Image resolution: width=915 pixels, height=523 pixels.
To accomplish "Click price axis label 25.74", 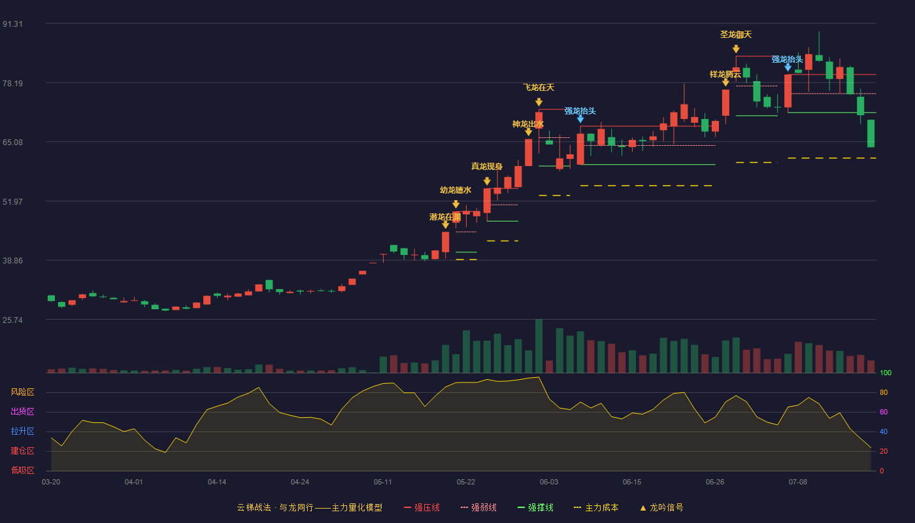I will (x=12, y=320).
